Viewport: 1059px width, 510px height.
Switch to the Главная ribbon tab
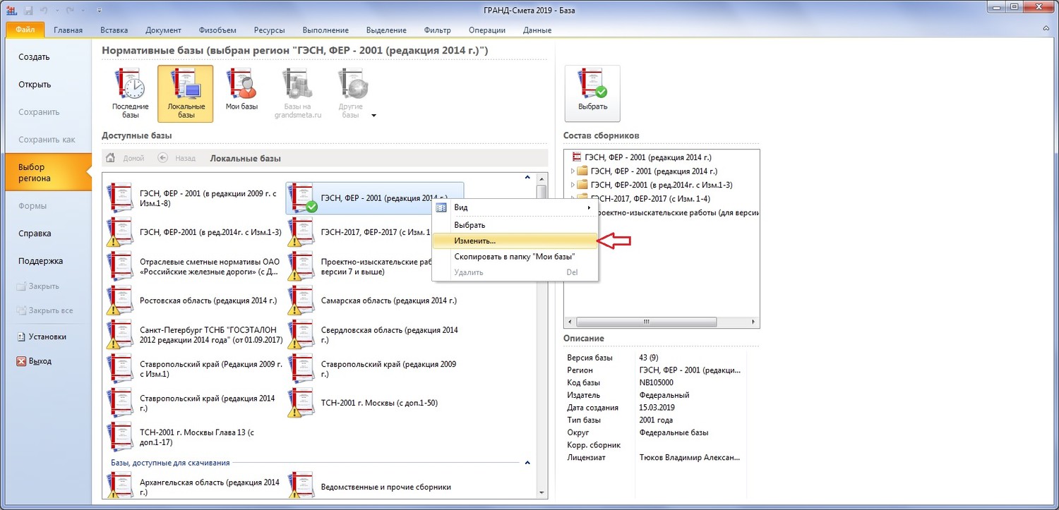click(x=68, y=30)
